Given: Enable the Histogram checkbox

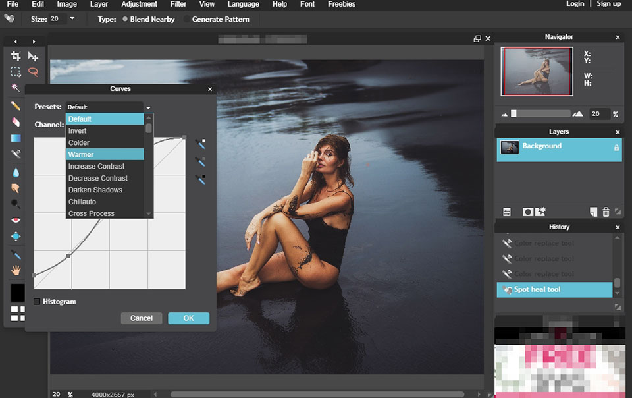Looking at the screenshot, I should 37,302.
